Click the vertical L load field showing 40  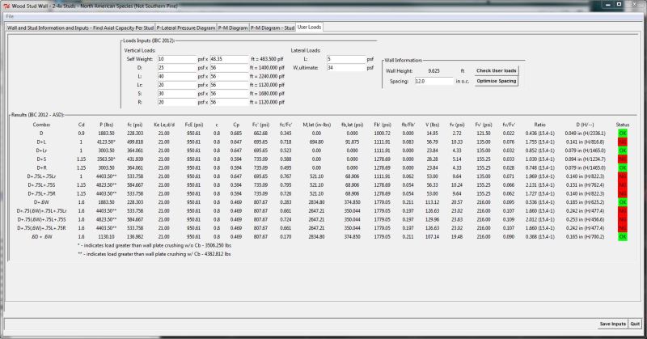pyautogui.click(x=176, y=76)
